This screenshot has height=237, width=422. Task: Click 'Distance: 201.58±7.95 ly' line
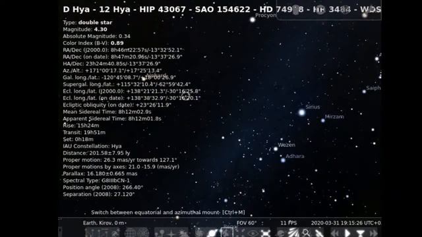[96, 153]
